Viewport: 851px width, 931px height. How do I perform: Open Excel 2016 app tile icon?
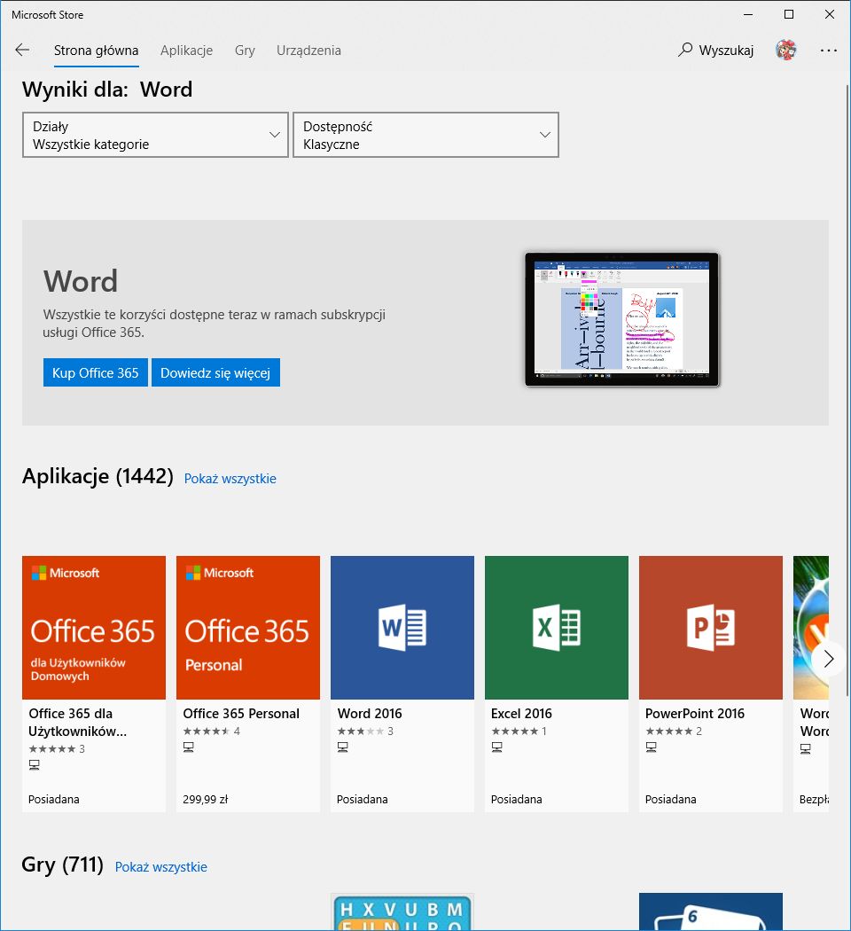557,628
